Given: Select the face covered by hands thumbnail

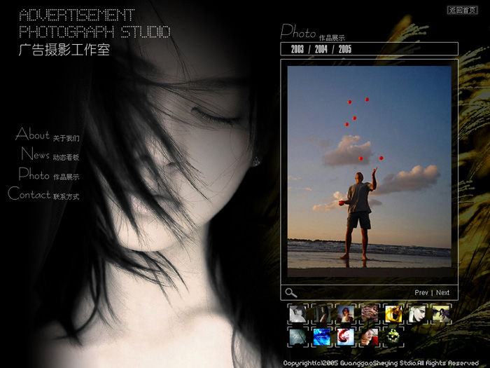Looking at the screenshot, I should 370,314.
